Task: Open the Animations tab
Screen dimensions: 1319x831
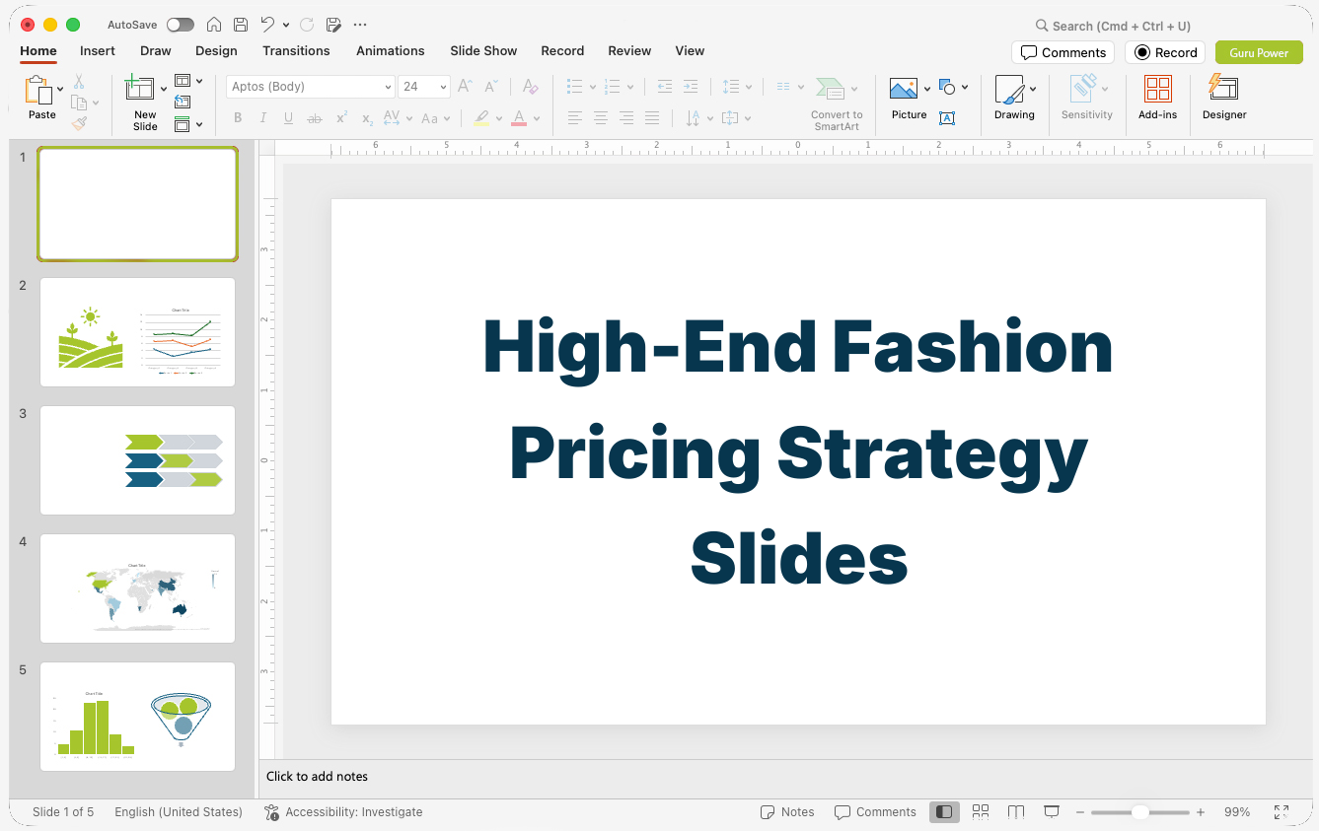Action: point(391,50)
